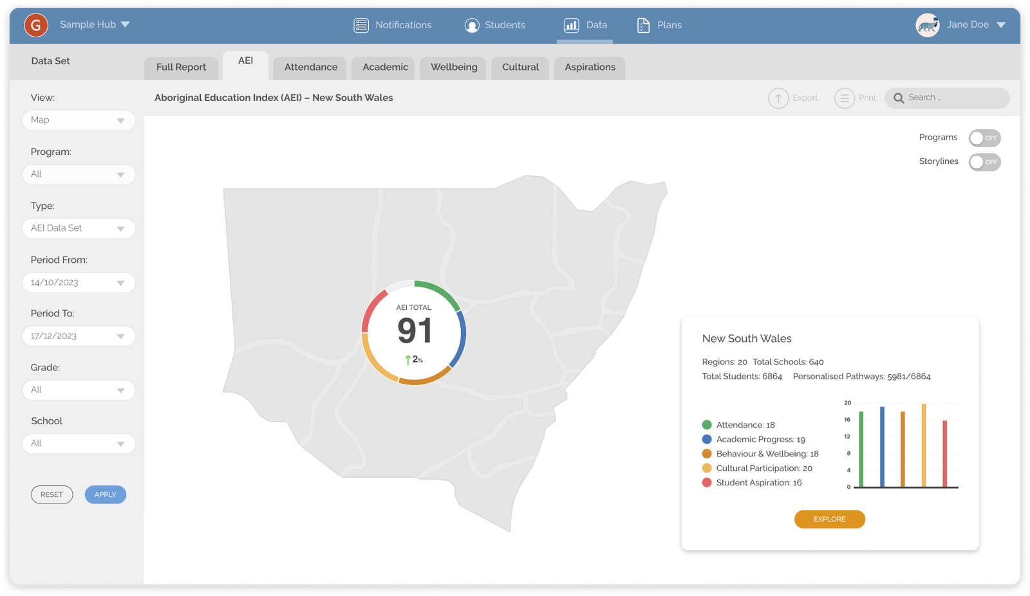Expand the Type dropdown AEI Data Set
1030x596 pixels.
79,228
